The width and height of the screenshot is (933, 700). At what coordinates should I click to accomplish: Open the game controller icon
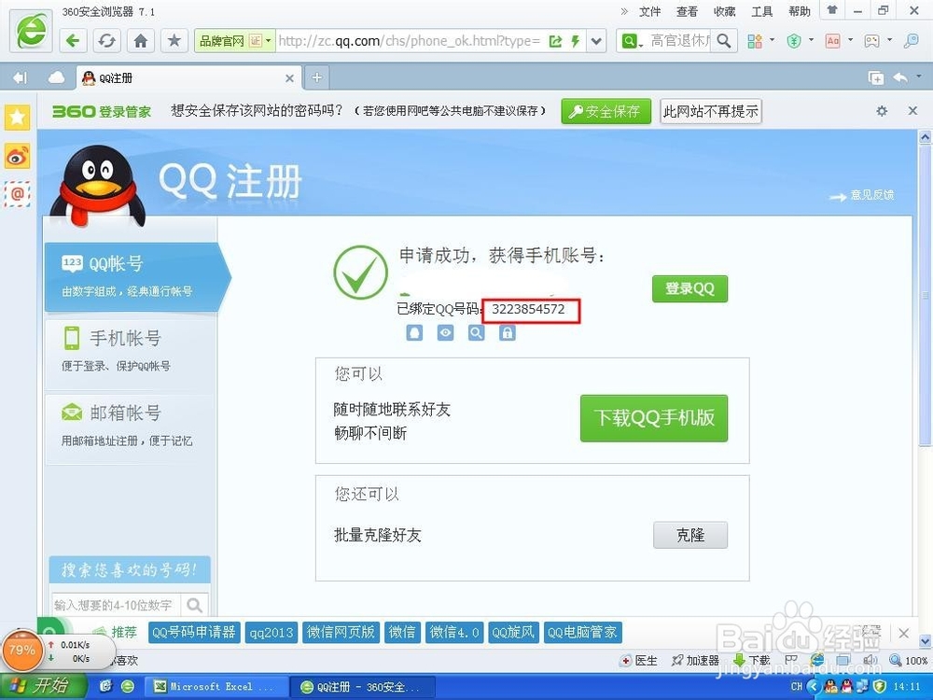[871, 40]
